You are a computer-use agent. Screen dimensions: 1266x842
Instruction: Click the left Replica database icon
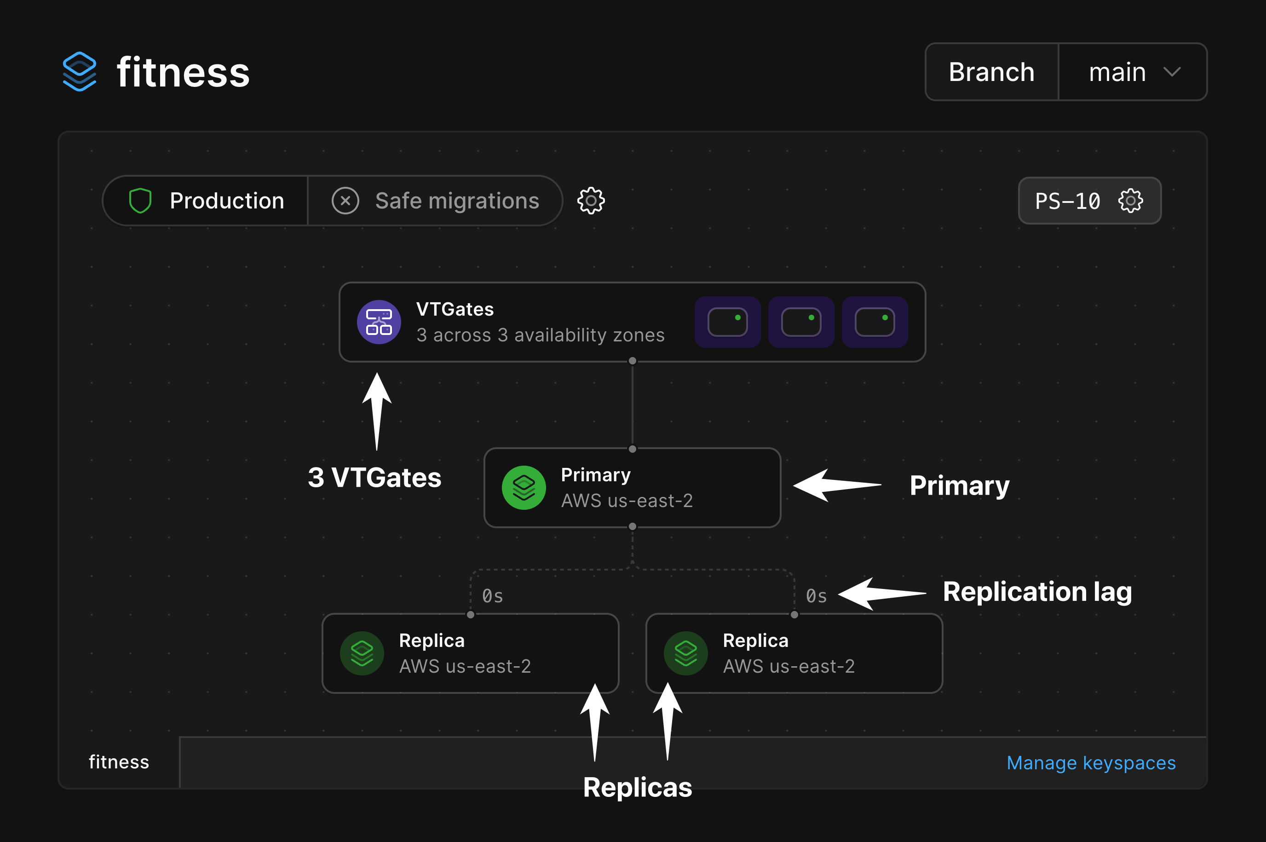pos(363,653)
